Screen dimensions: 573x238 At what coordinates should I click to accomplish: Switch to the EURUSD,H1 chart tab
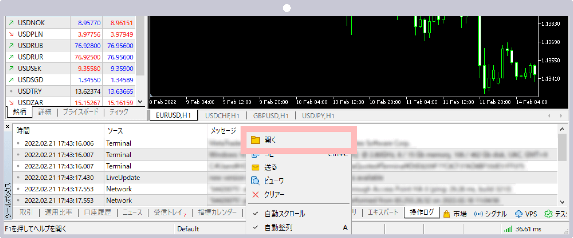pyautogui.click(x=173, y=115)
